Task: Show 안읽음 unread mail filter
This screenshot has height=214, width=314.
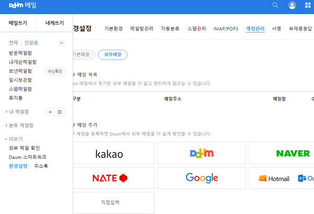Action: click(x=31, y=42)
